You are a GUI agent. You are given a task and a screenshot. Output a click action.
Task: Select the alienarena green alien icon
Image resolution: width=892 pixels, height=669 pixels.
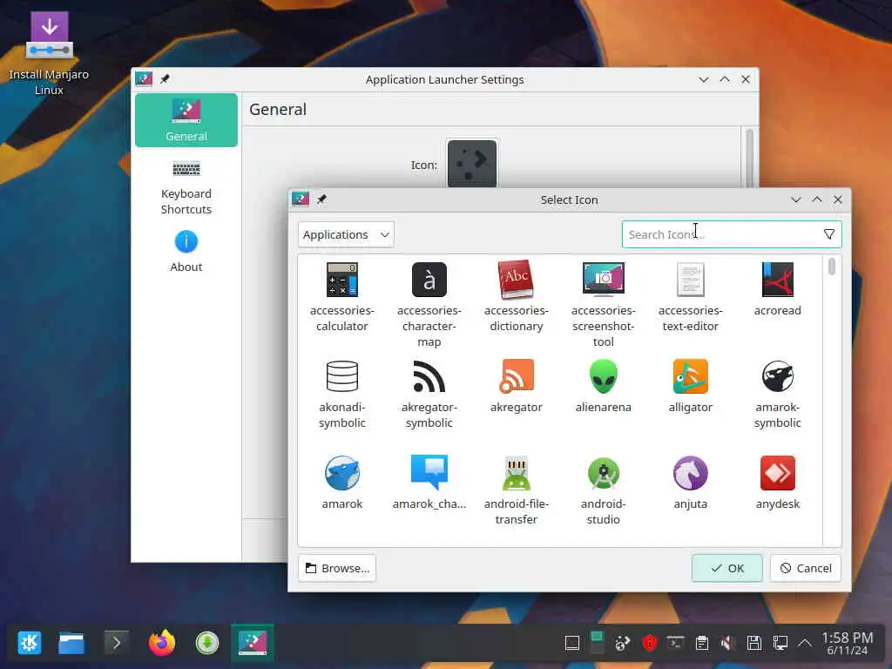(x=603, y=376)
